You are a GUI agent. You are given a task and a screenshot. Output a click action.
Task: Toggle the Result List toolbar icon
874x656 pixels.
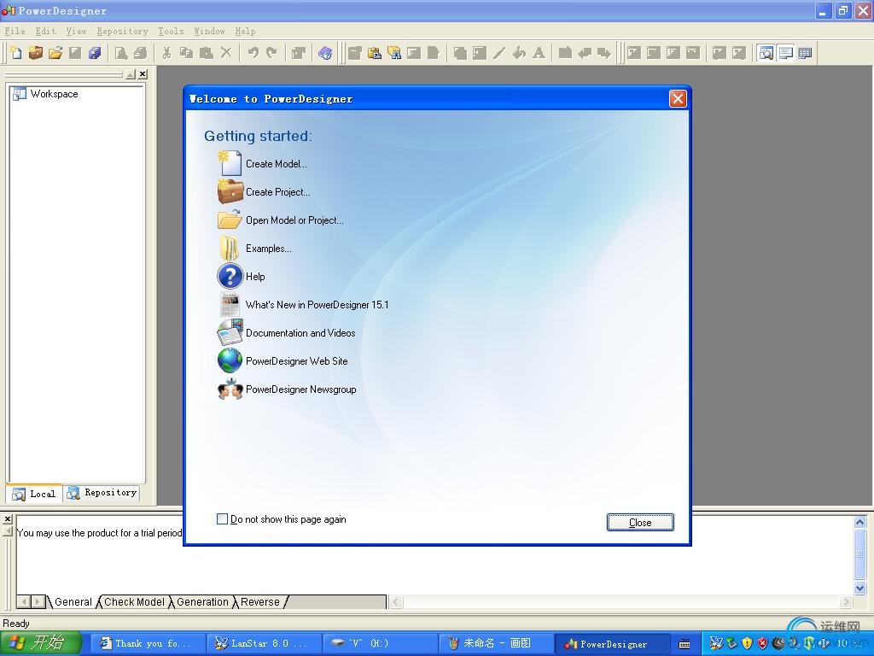tap(805, 53)
